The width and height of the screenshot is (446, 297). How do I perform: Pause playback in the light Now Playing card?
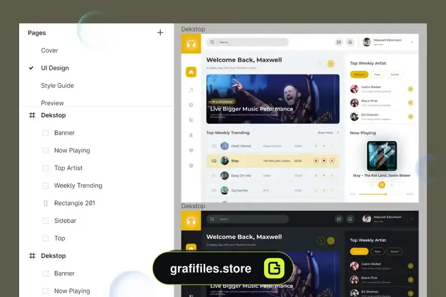[x=382, y=185]
